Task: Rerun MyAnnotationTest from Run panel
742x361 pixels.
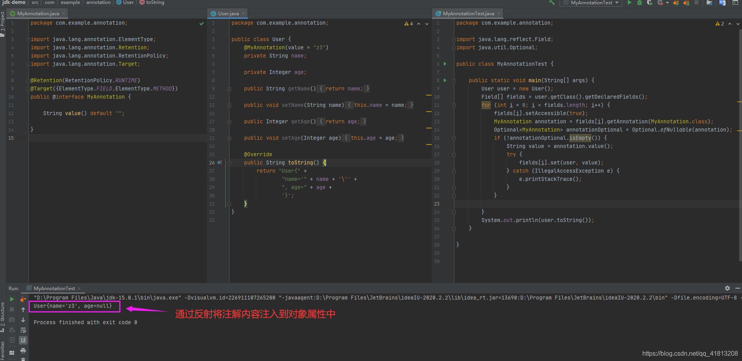Action: [12, 299]
